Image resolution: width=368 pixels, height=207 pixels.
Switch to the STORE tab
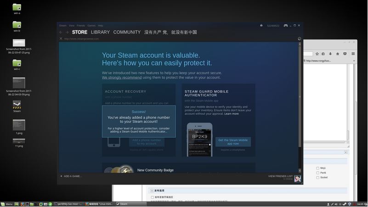tap(79, 32)
